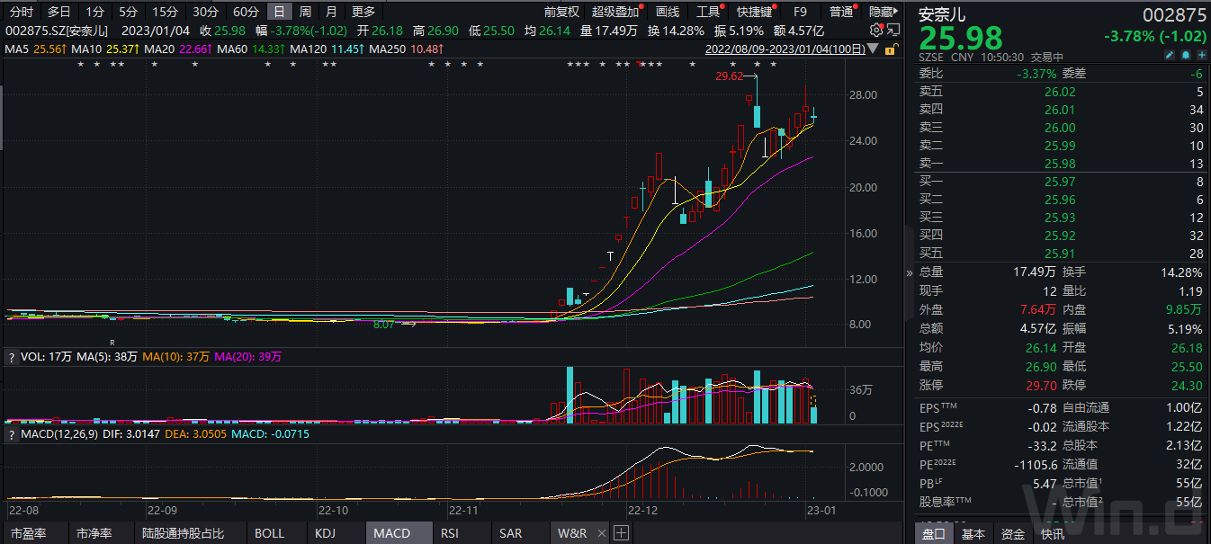Switch to the 资金 panel tab
This screenshot has width=1211, height=544.
[1013, 534]
